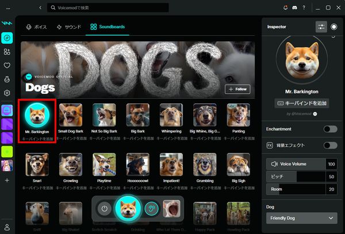This screenshot has height=234, width=345.
Task: Switch to the Soundboards tab
Action: [108, 27]
